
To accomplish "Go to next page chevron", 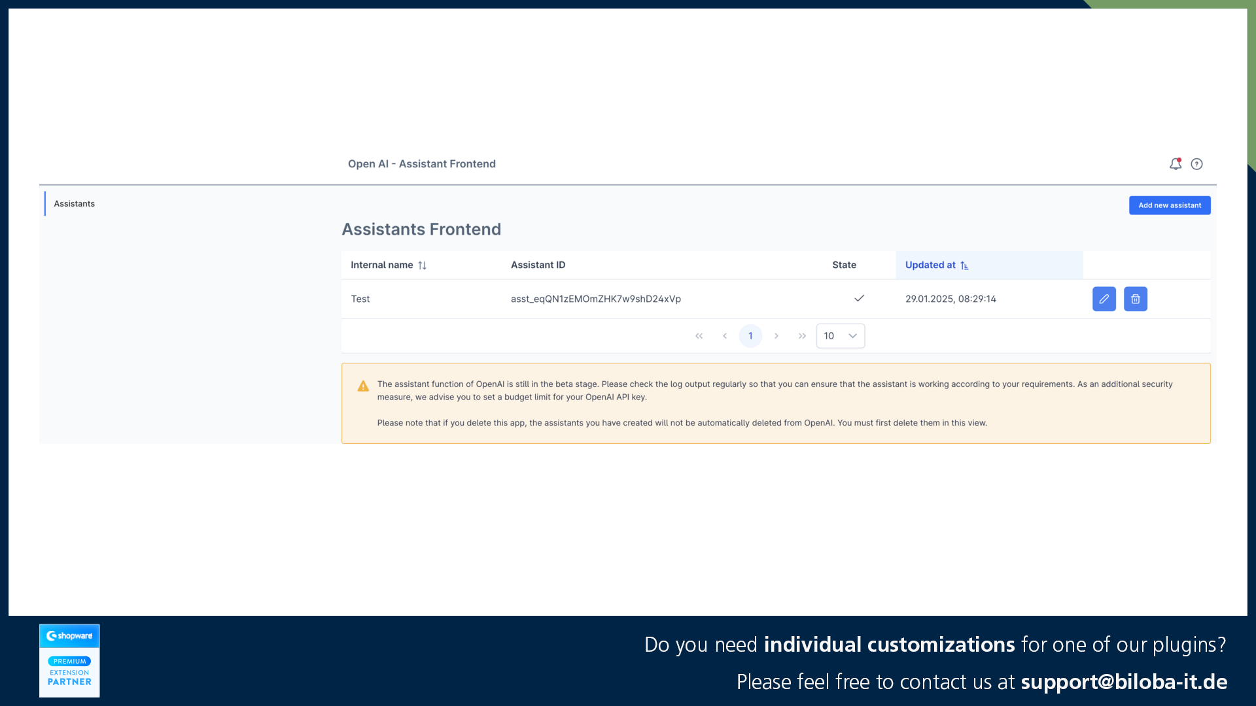I will tap(776, 336).
